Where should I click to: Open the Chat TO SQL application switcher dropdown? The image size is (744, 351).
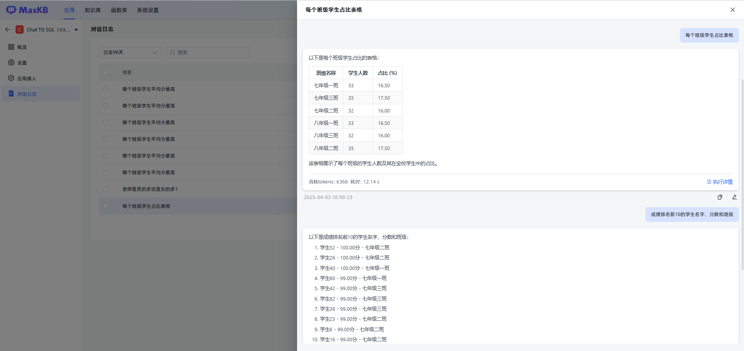(76, 30)
